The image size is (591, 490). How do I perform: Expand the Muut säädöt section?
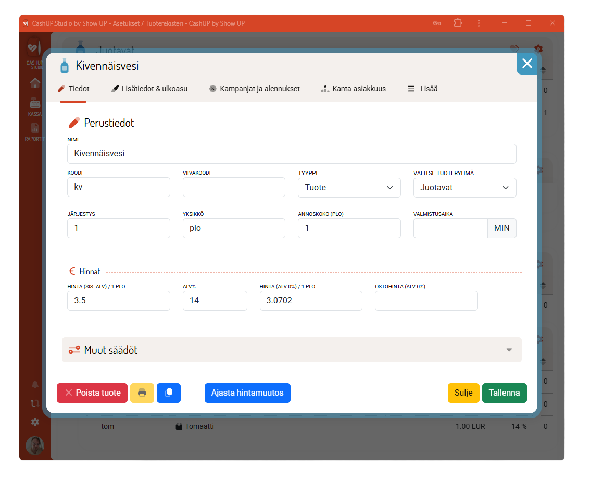pyautogui.click(x=292, y=350)
